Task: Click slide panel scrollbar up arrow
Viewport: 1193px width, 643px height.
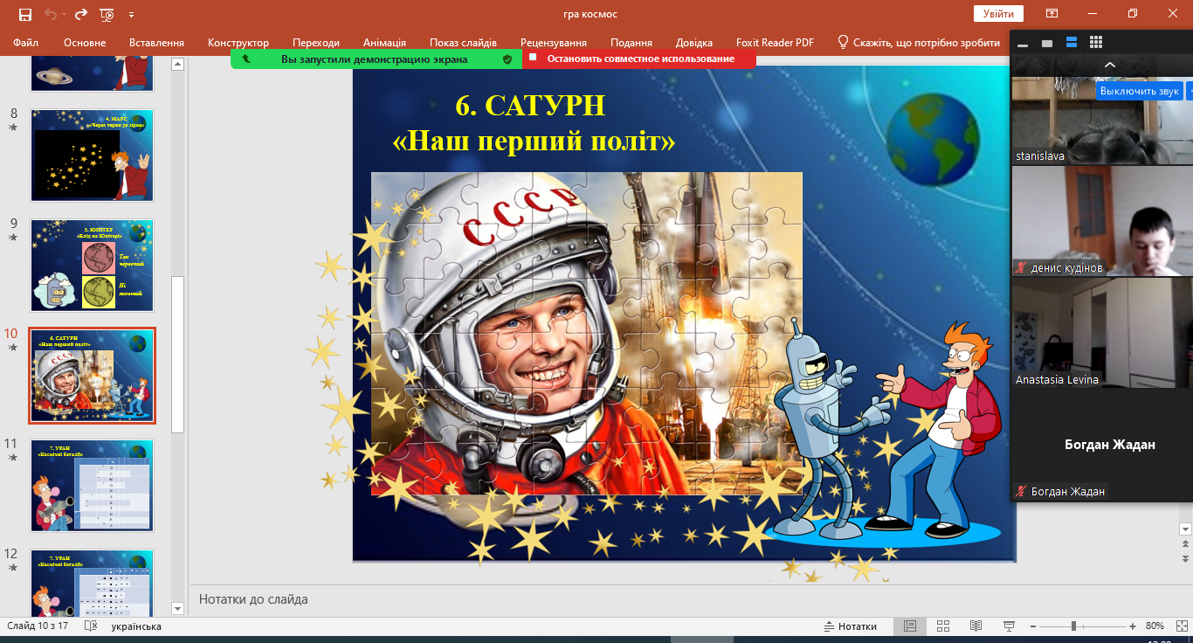Action: (x=177, y=64)
